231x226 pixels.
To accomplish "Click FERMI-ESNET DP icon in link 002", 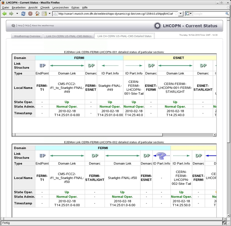I will [147, 156].
